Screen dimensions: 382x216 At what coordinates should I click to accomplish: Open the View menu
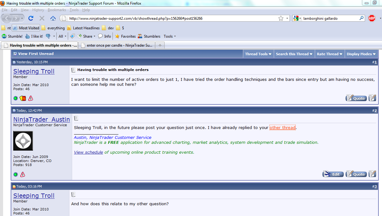point(25,10)
